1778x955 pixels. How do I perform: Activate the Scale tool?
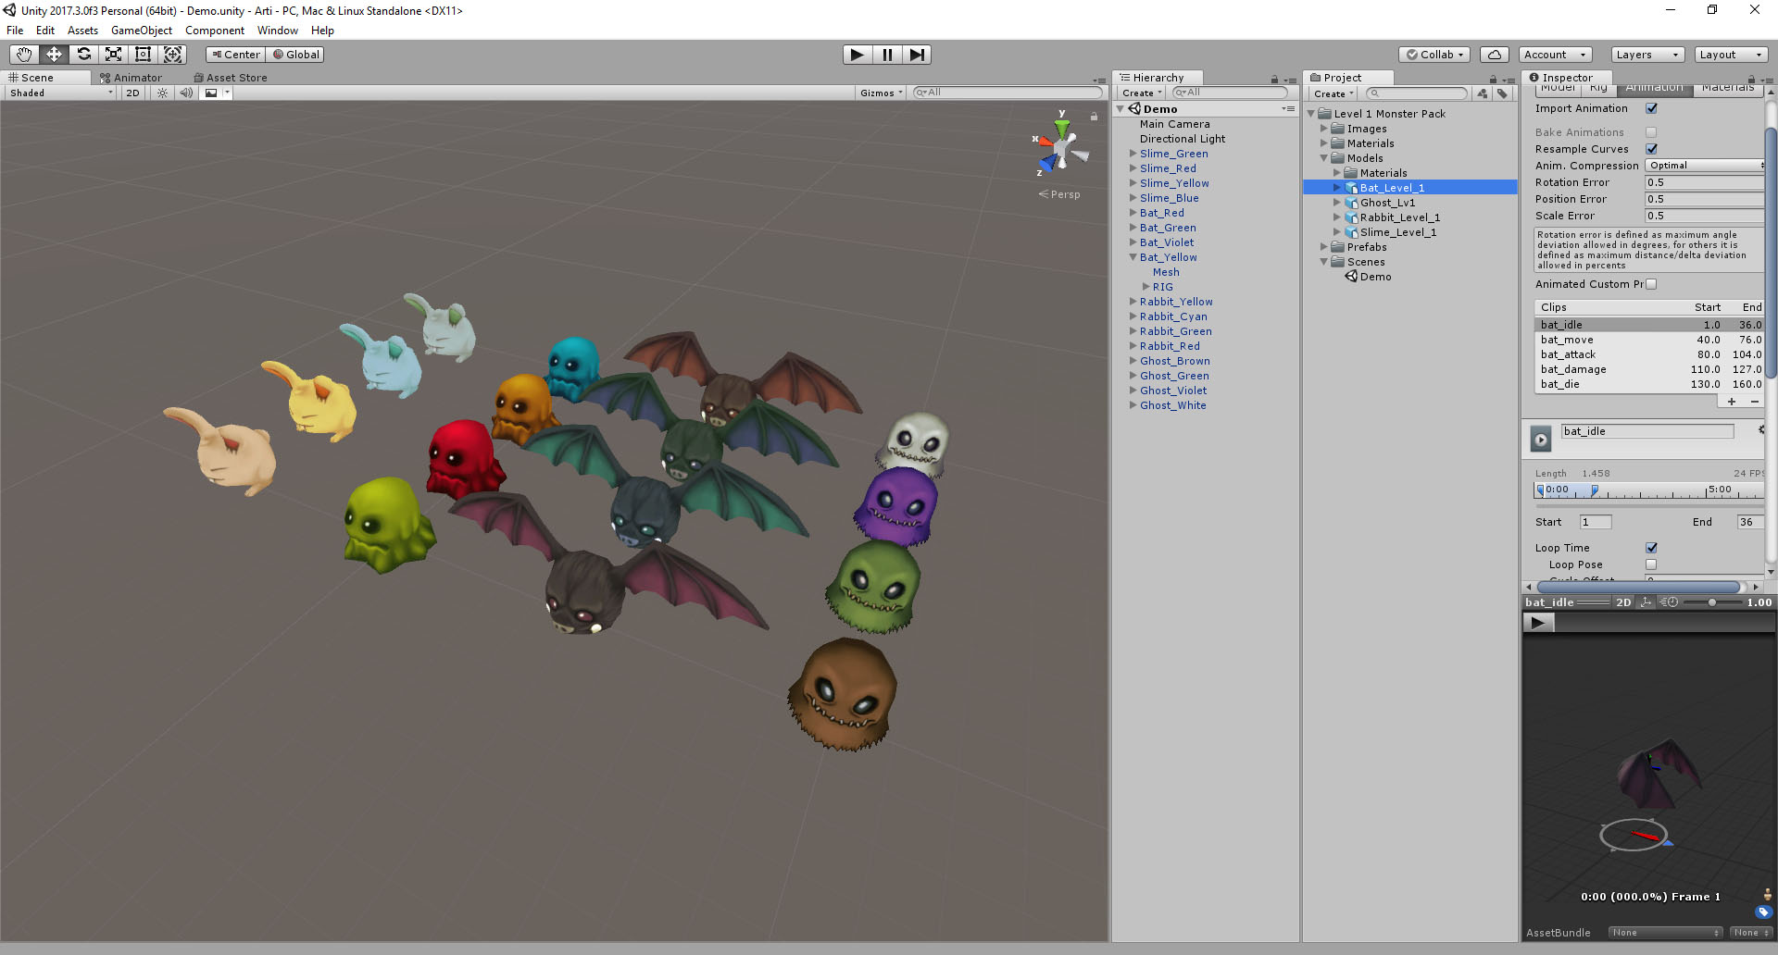(x=113, y=55)
